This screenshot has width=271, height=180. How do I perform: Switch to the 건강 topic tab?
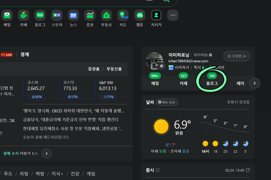click(75, 173)
